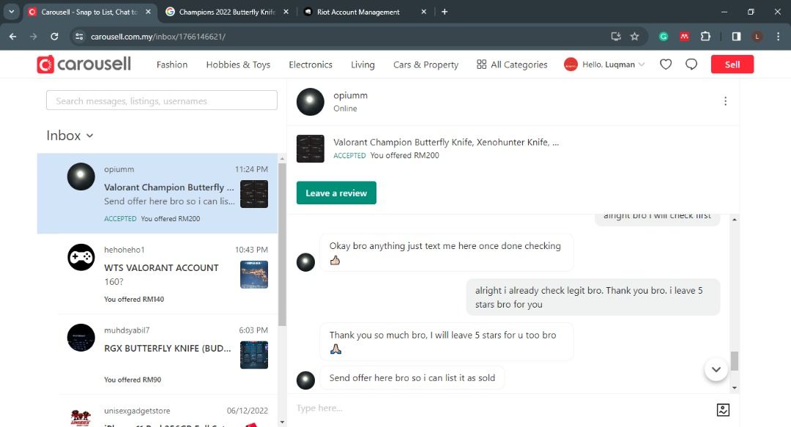Image resolution: width=791 pixels, height=427 pixels.
Task: Open the likes heart icon
Action: [x=666, y=64]
